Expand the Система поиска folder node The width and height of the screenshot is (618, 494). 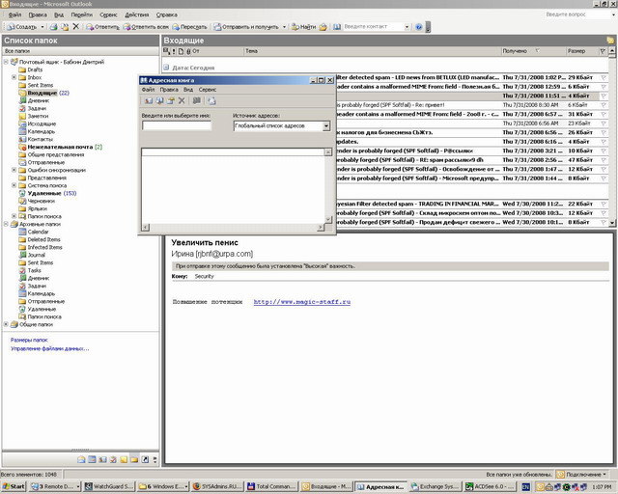pyautogui.click(x=14, y=185)
